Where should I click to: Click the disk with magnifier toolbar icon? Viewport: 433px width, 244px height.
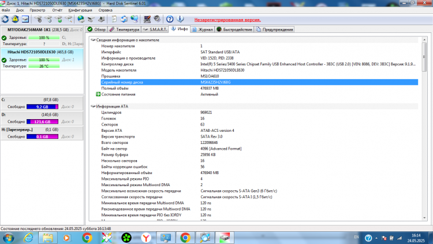[69, 19]
